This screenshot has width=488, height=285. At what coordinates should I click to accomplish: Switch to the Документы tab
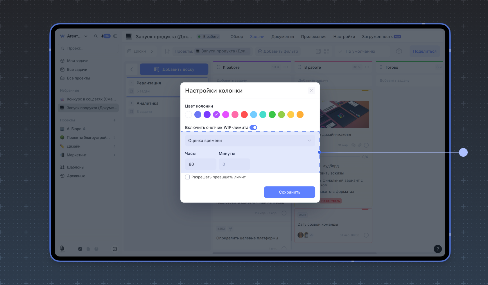[x=282, y=37]
